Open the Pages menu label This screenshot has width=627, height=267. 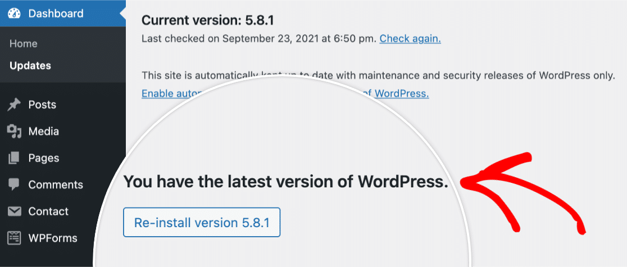tap(44, 158)
